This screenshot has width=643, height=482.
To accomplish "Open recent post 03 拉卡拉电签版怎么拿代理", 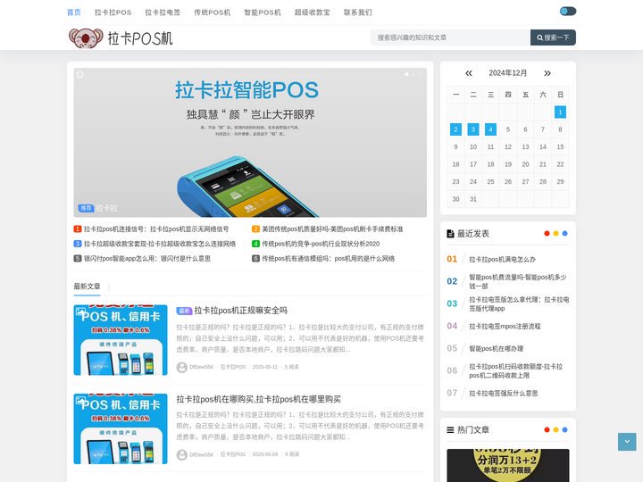I will (x=519, y=303).
